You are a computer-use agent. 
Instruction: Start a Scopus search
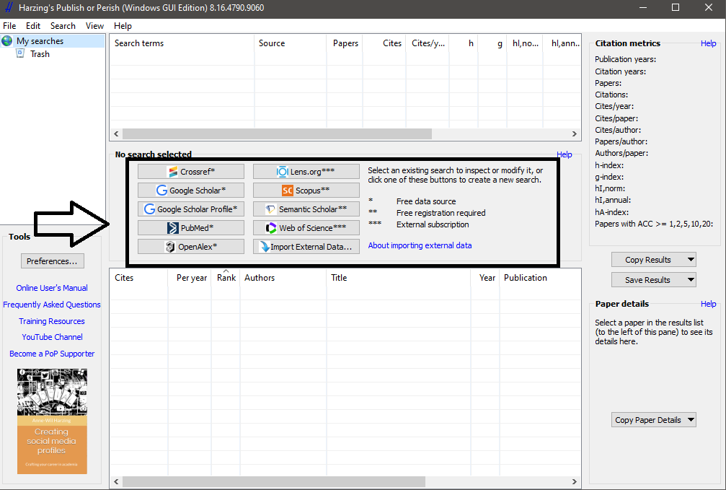[306, 190]
